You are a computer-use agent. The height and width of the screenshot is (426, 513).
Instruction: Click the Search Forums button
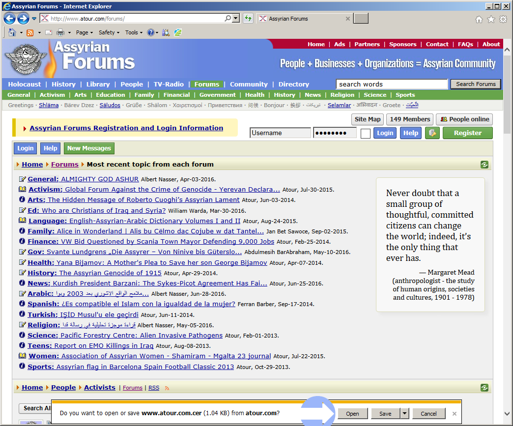pyautogui.click(x=476, y=84)
